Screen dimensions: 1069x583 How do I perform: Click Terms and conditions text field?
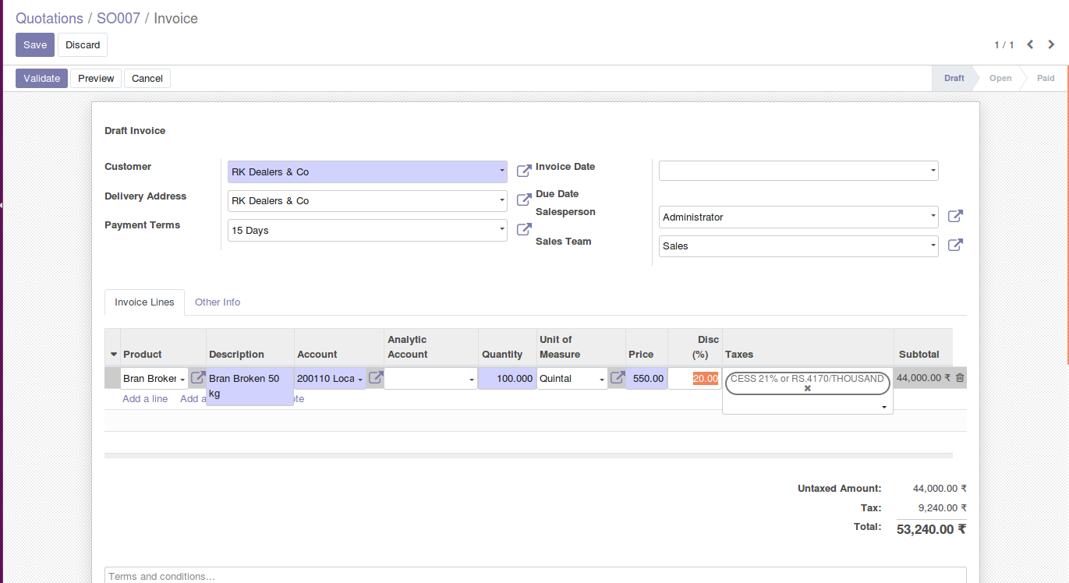pyautogui.click(x=535, y=576)
